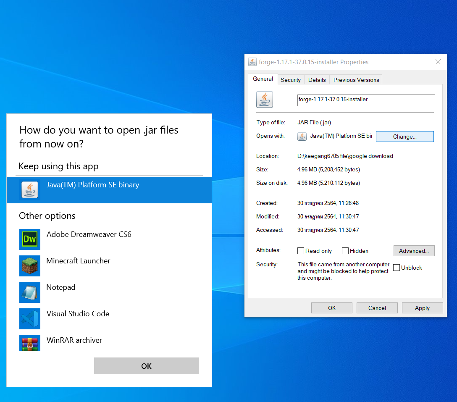Click the Modified date value
Image resolution: width=457 pixels, height=402 pixels.
(328, 216)
